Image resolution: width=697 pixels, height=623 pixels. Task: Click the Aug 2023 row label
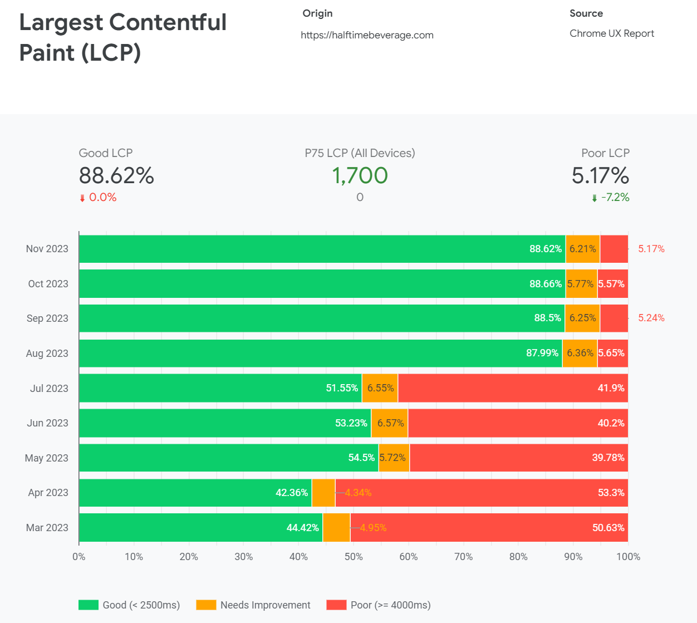point(47,354)
